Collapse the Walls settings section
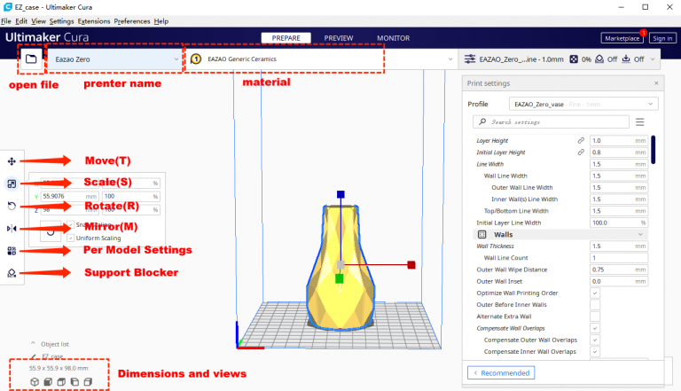This screenshot has width=681, height=391. (x=640, y=235)
